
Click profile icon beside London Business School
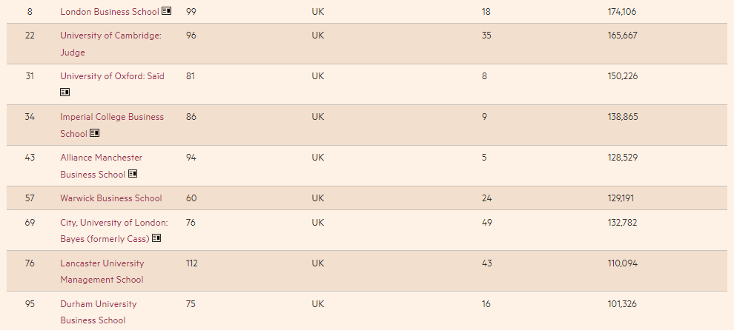tap(166, 11)
